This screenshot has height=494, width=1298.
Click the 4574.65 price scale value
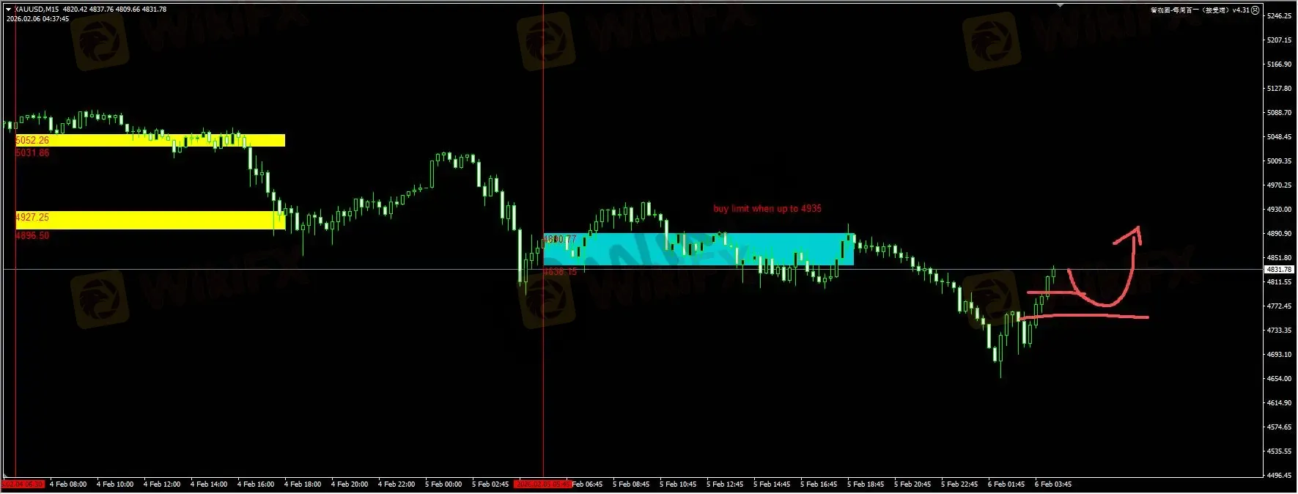[1279, 427]
